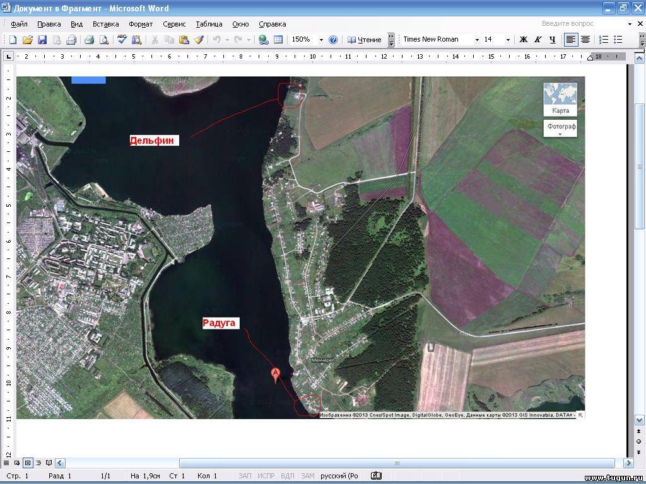Toggle italic formatting (К)
The height and width of the screenshot is (484, 646).
[537, 40]
